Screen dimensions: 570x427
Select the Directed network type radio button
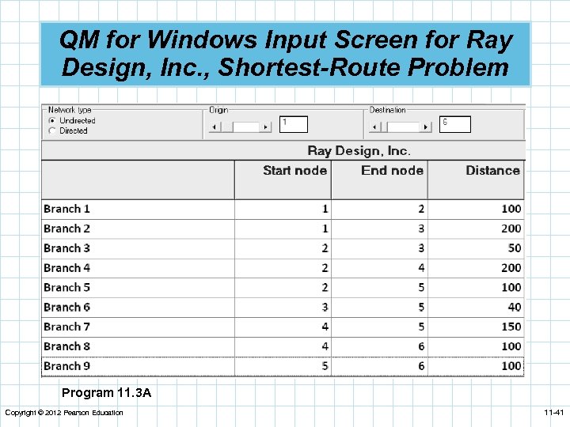pyautogui.click(x=52, y=130)
